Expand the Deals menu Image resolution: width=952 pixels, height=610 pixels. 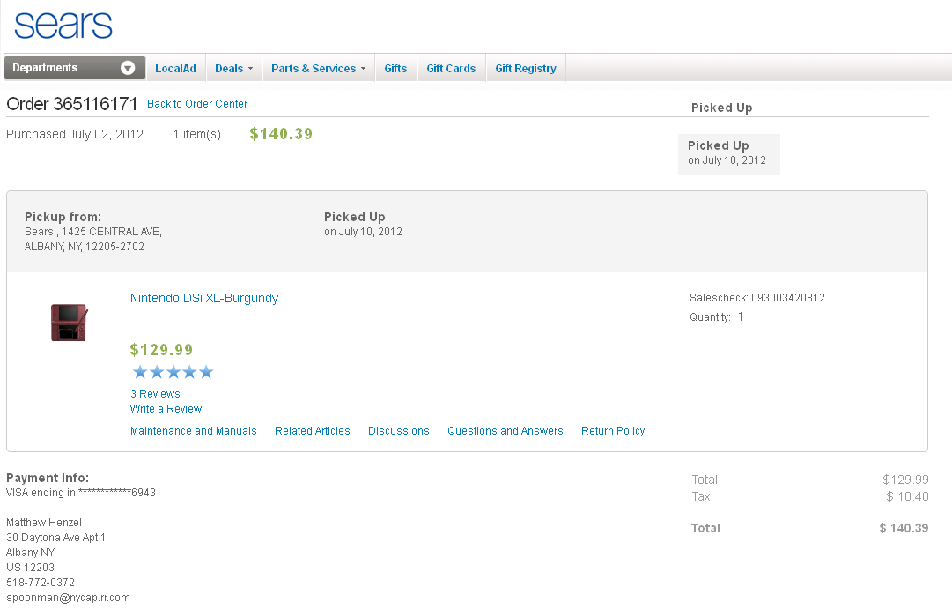point(233,69)
